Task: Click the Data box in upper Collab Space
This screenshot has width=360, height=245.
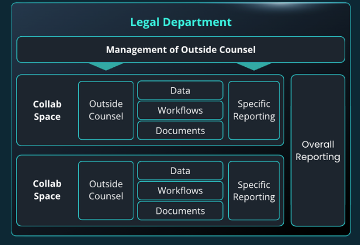Action: point(180,91)
